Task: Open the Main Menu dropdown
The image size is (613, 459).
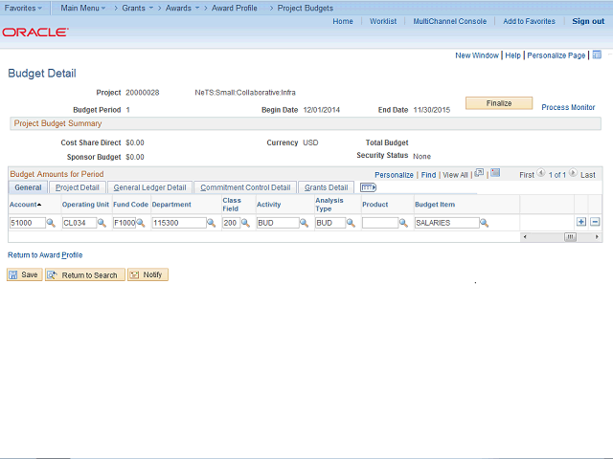Action: [x=83, y=8]
